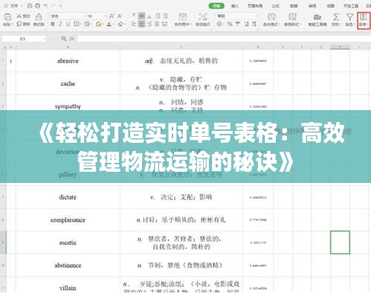
Task: Open the yellow fill color picker
Action: 99,24
